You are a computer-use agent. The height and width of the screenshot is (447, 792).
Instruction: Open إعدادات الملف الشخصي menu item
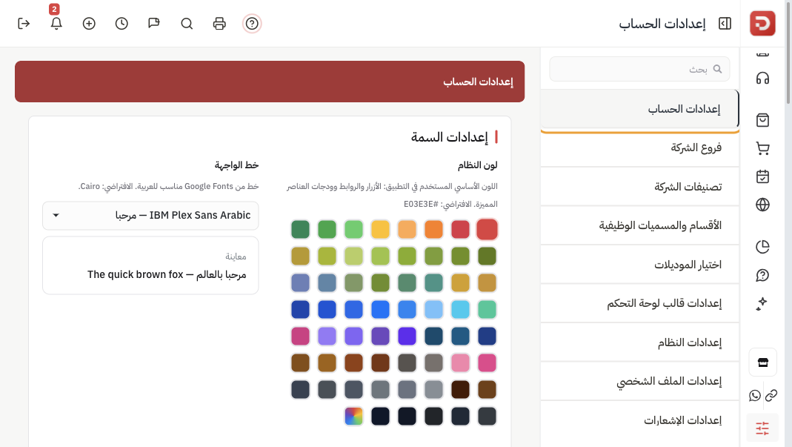[x=639, y=381]
